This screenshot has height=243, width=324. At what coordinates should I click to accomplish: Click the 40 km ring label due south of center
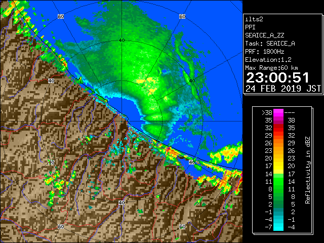pyautogui.click(x=121, y=202)
